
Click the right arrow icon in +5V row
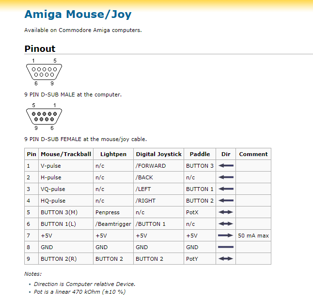point(226,236)
